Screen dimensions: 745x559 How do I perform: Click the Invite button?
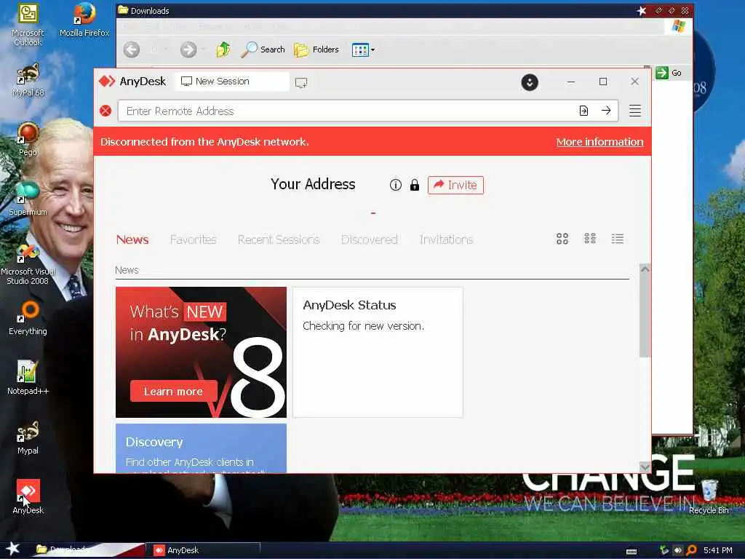(455, 185)
